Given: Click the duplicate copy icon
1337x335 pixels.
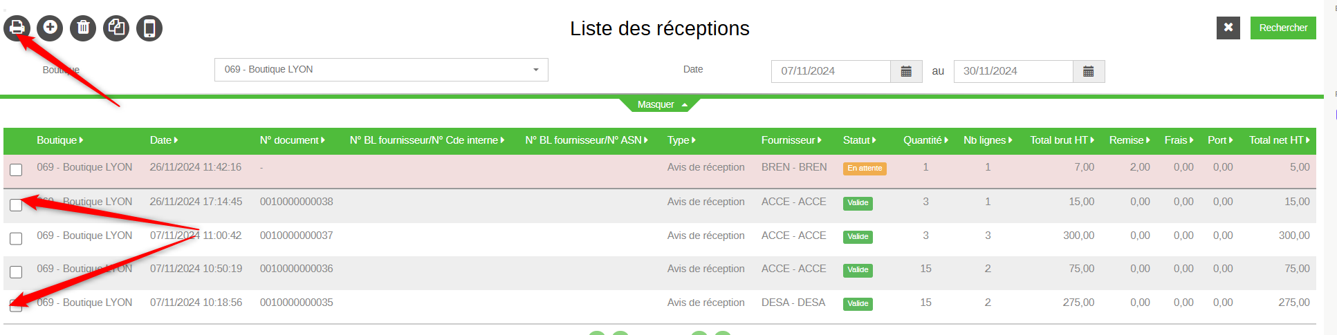Looking at the screenshot, I should [x=116, y=28].
